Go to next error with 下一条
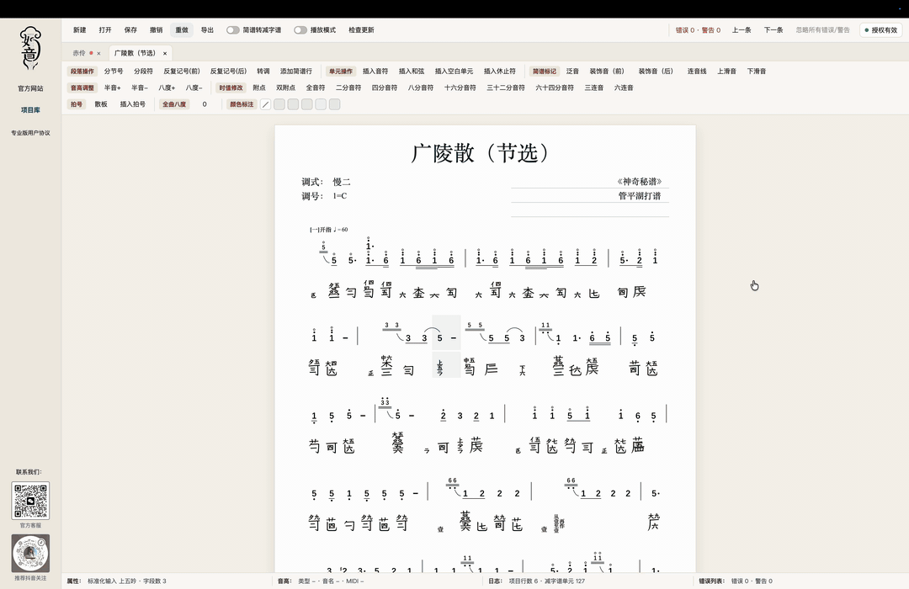The image size is (909, 589). (x=773, y=30)
